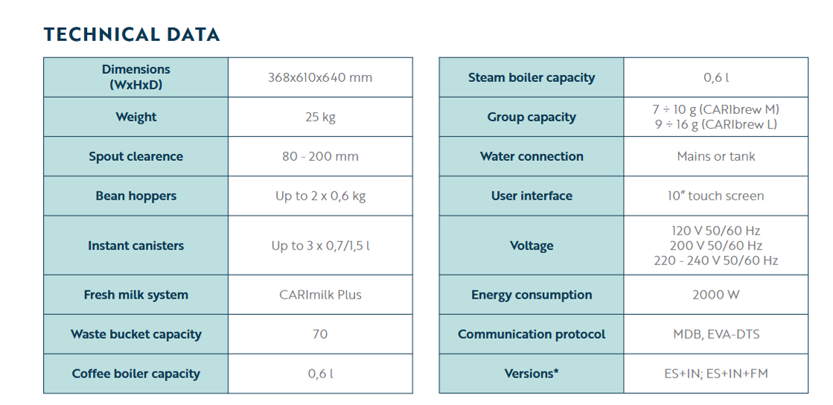Select the Coffee boiler capacity label
Screen dimensions: 833x405
(x=136, y=374)
